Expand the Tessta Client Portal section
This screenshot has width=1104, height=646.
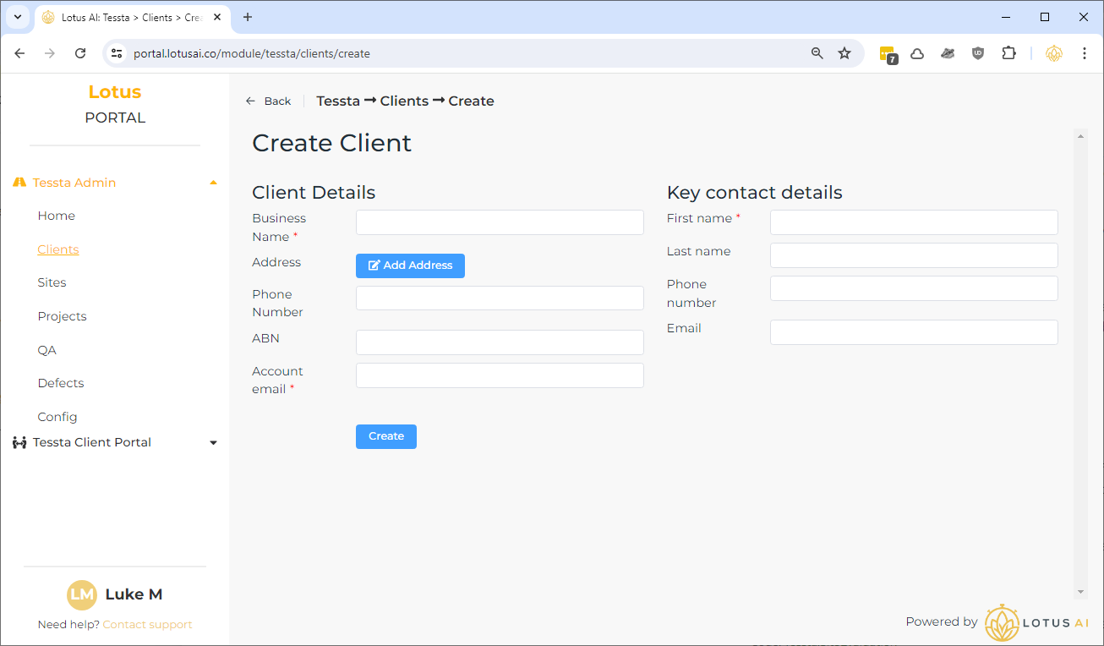point(213,443)
